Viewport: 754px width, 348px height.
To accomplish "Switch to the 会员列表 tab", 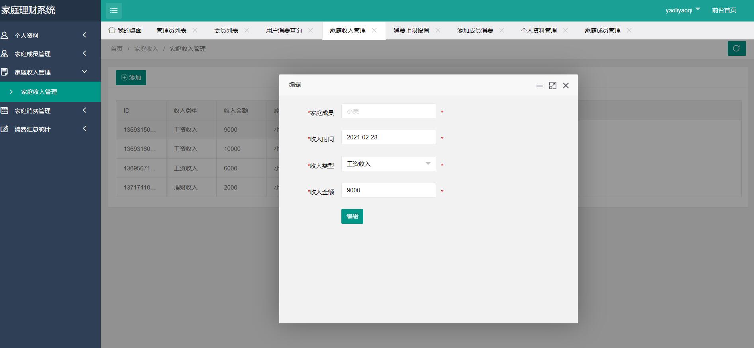I will point(226,30).
